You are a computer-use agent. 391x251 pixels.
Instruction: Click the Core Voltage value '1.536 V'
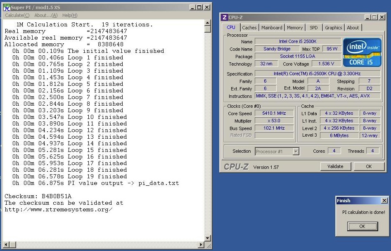click(326, 64)
